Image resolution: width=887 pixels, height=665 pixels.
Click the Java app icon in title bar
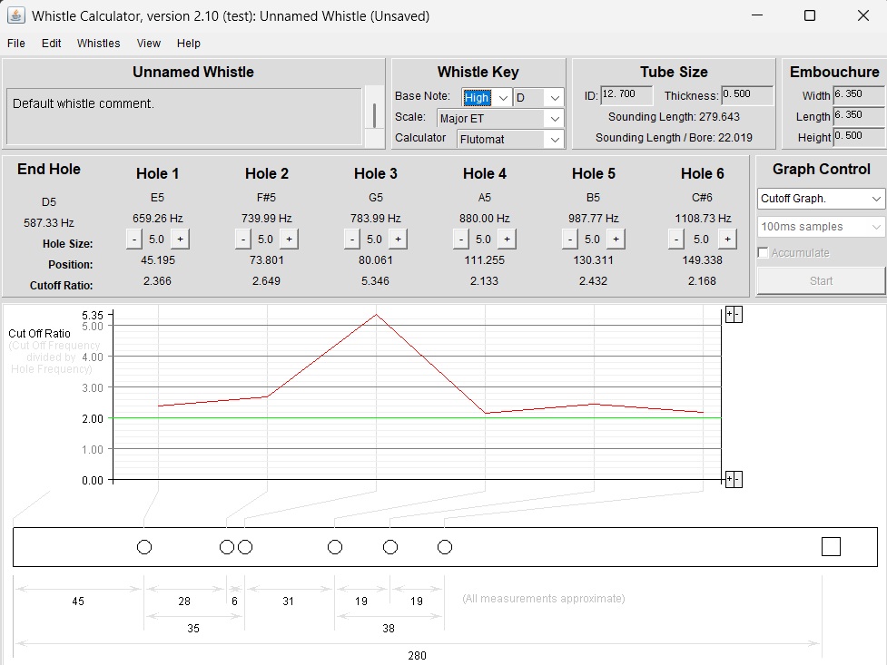tap(16, 15)
